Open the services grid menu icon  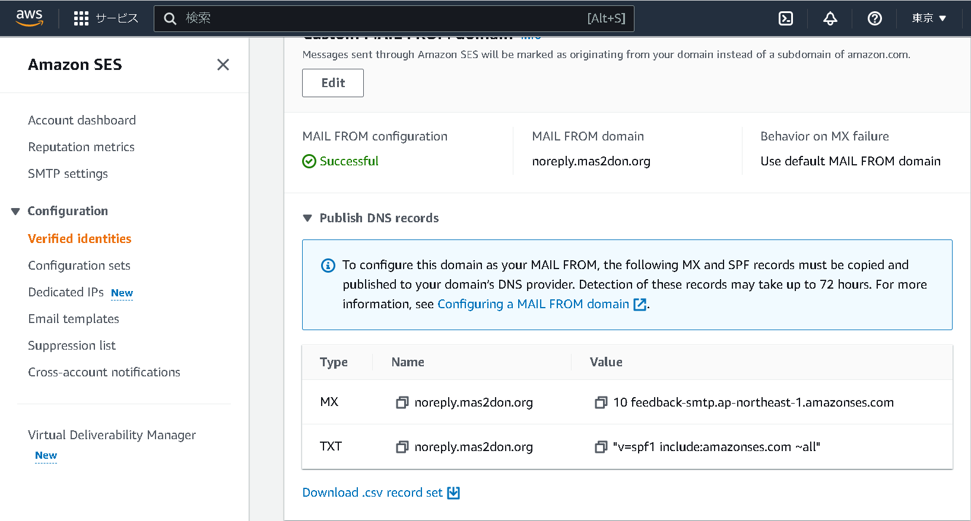click(81, 18)
